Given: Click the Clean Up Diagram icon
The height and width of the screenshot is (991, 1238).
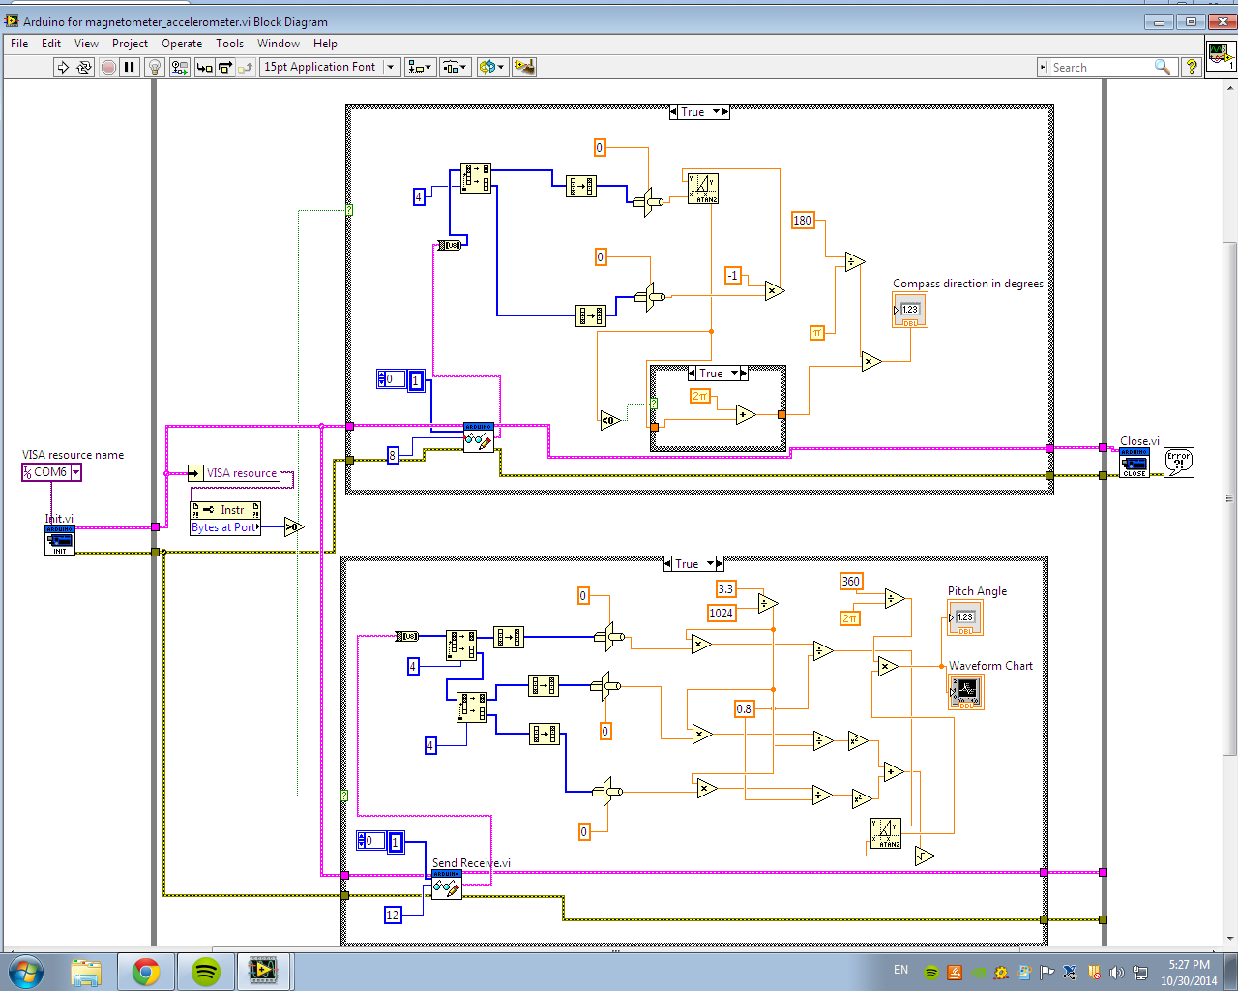Looking at the screenshot, I should [x=524, y=67].
